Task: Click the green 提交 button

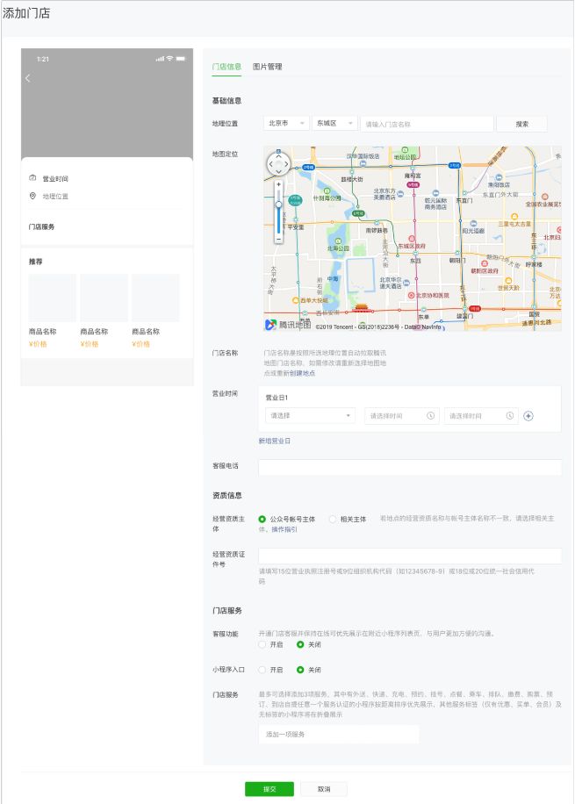Action: pos(270,788)
